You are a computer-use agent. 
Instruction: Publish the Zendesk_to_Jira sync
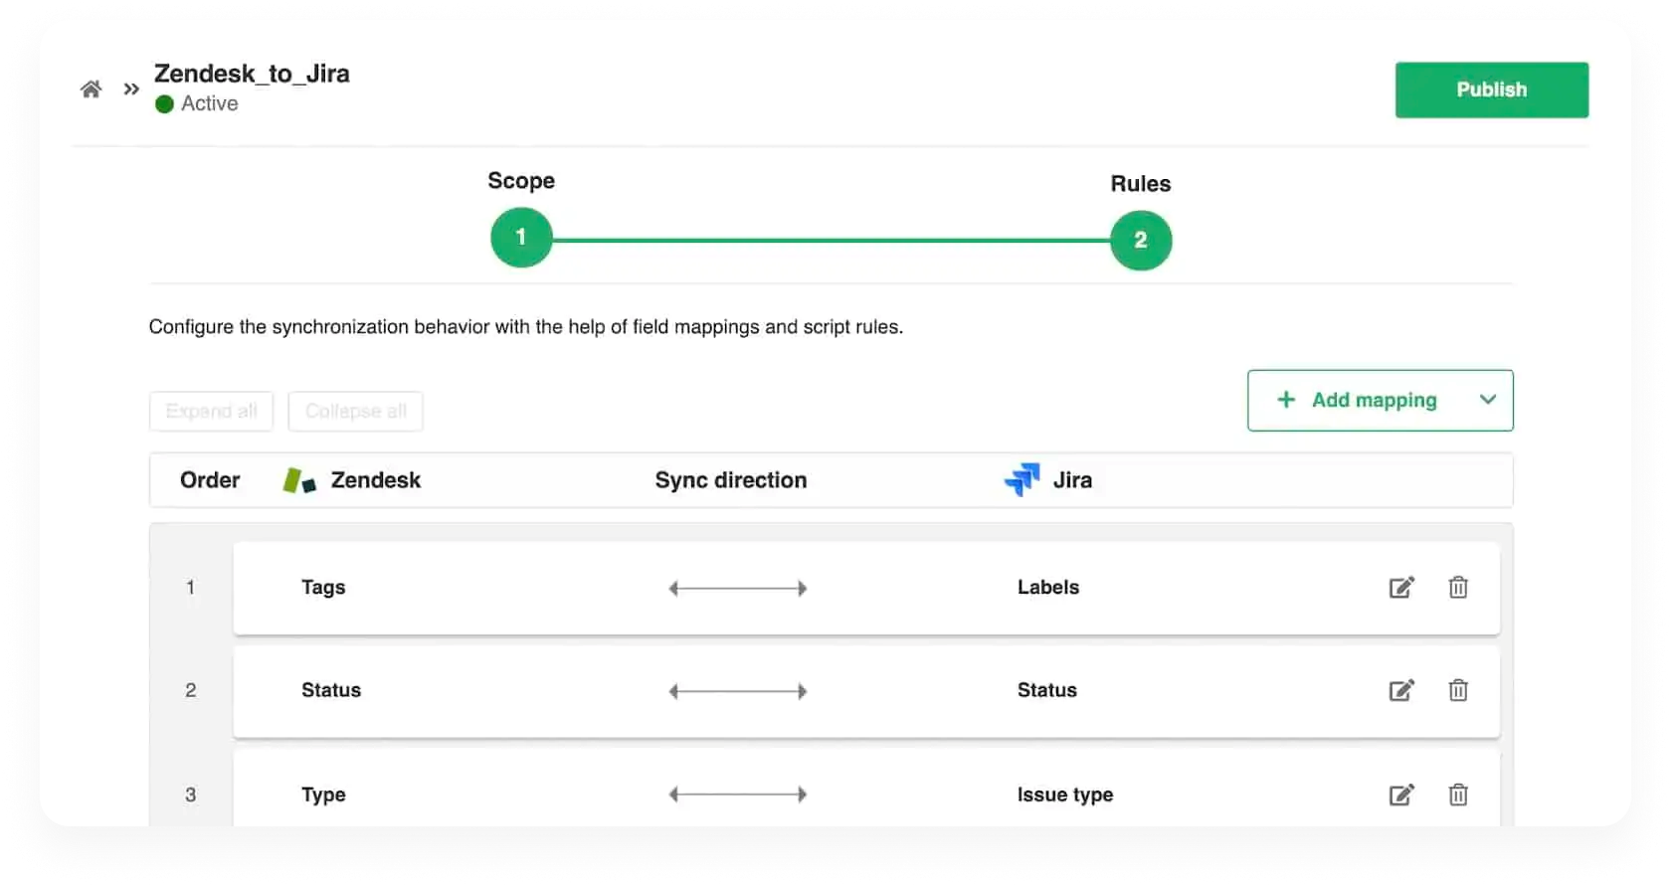(1491, 89)
